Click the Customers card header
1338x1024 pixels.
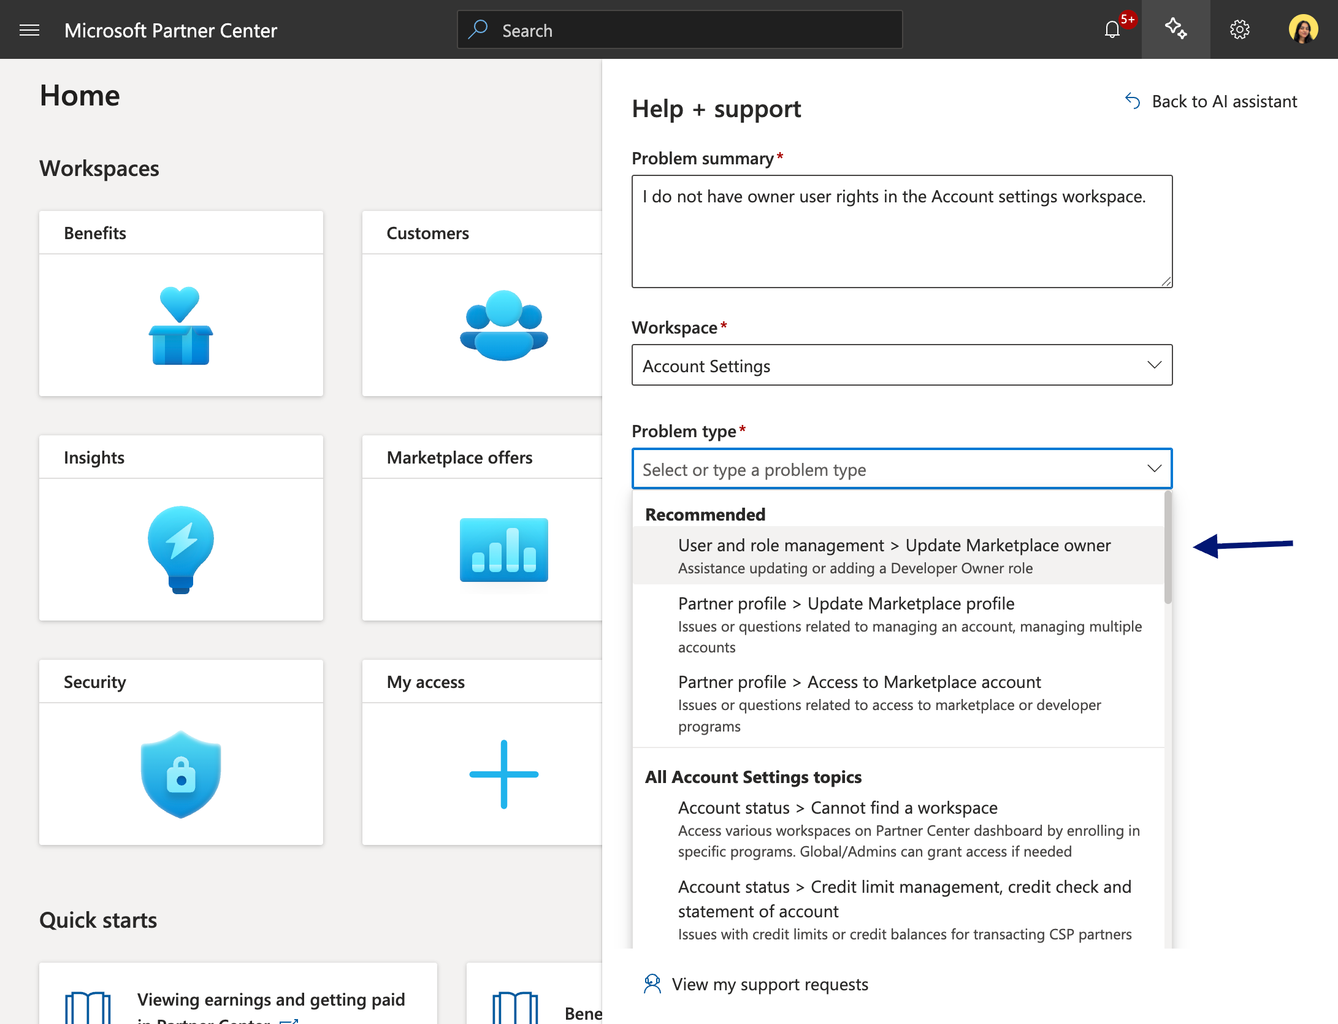pyautogui.click(x=482, y=233)
